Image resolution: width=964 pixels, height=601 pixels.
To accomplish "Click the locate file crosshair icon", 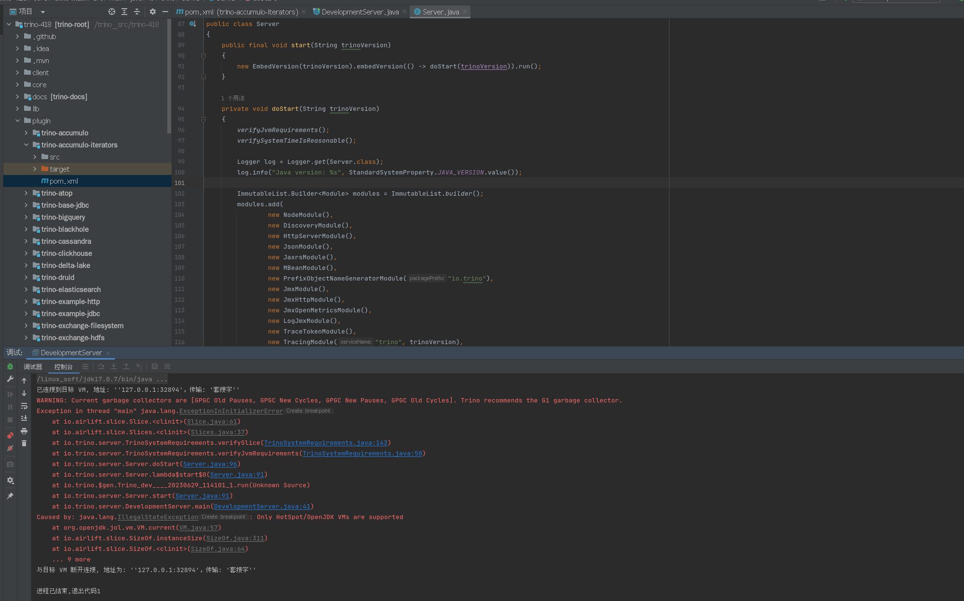I will coord(112,12).
